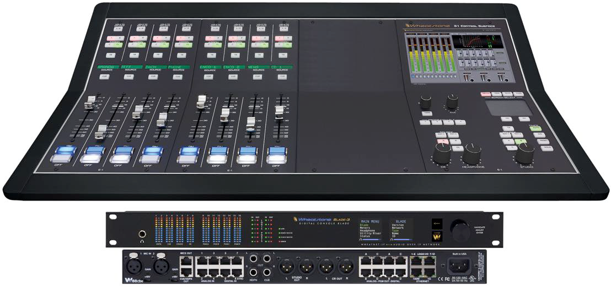Click the CR monitor volume knob
611x287 pixels.
(442, 154)
